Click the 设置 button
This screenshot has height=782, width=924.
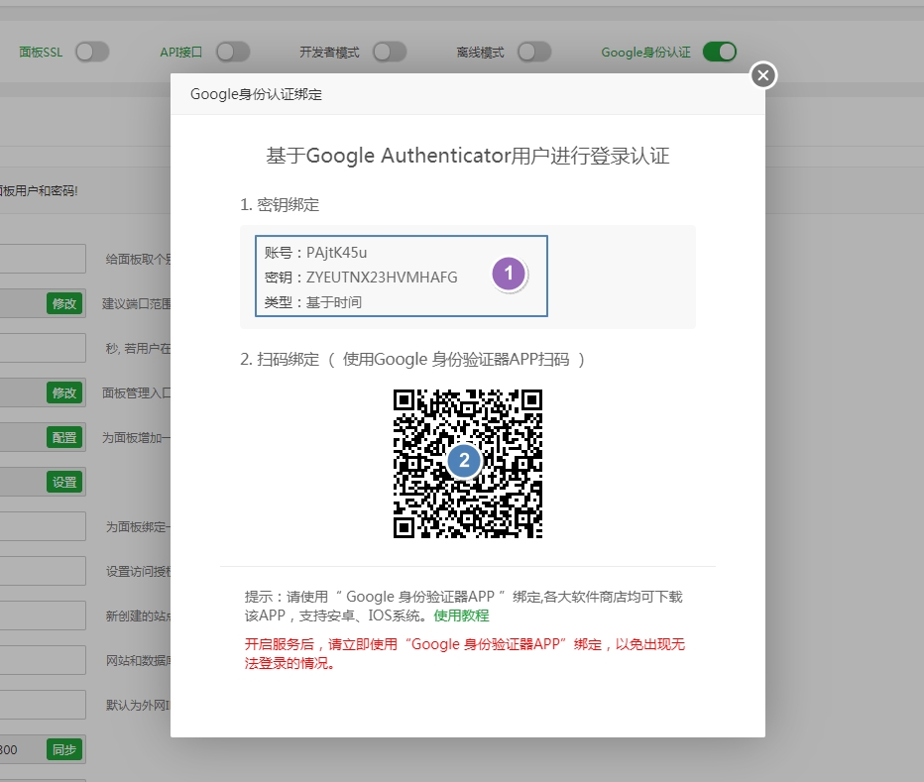click(x=64, y=482)
